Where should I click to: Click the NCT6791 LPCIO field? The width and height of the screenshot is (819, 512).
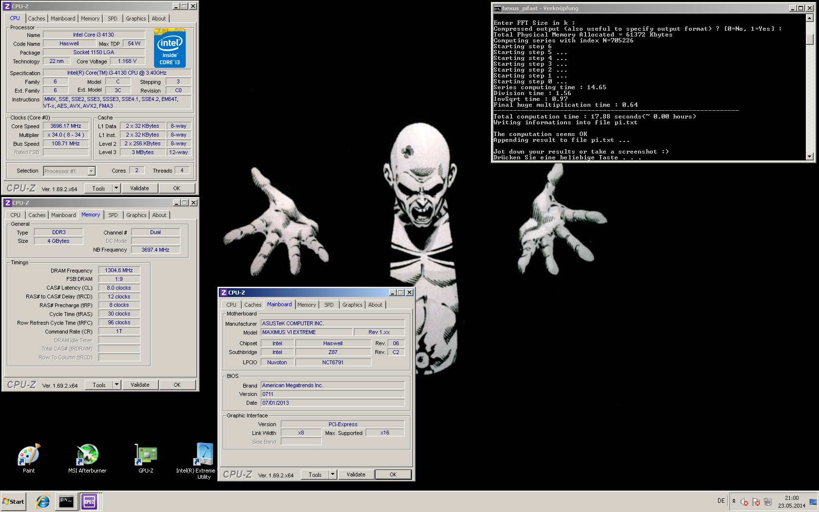tap(333, 362)
